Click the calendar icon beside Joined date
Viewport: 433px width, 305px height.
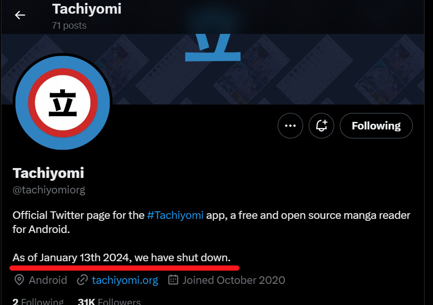(x=173, y=281)
